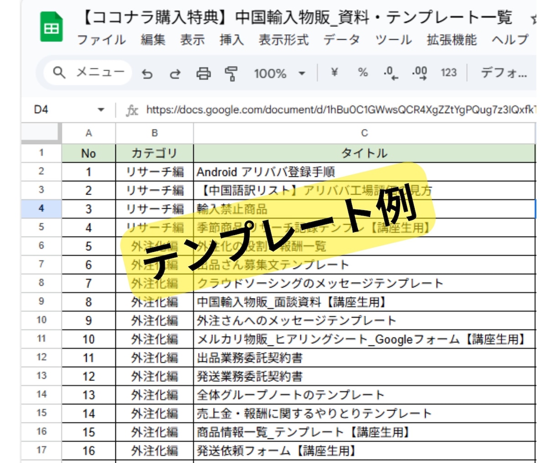Select cell 発送業務委託契約書

pyautogui.click(x=364, y=376)
